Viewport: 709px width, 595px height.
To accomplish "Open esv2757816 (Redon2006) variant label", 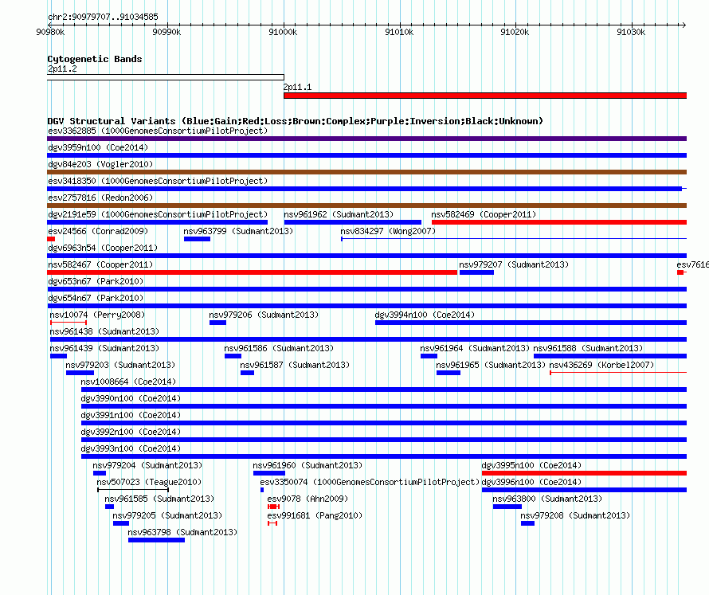I will pos(100,198).
